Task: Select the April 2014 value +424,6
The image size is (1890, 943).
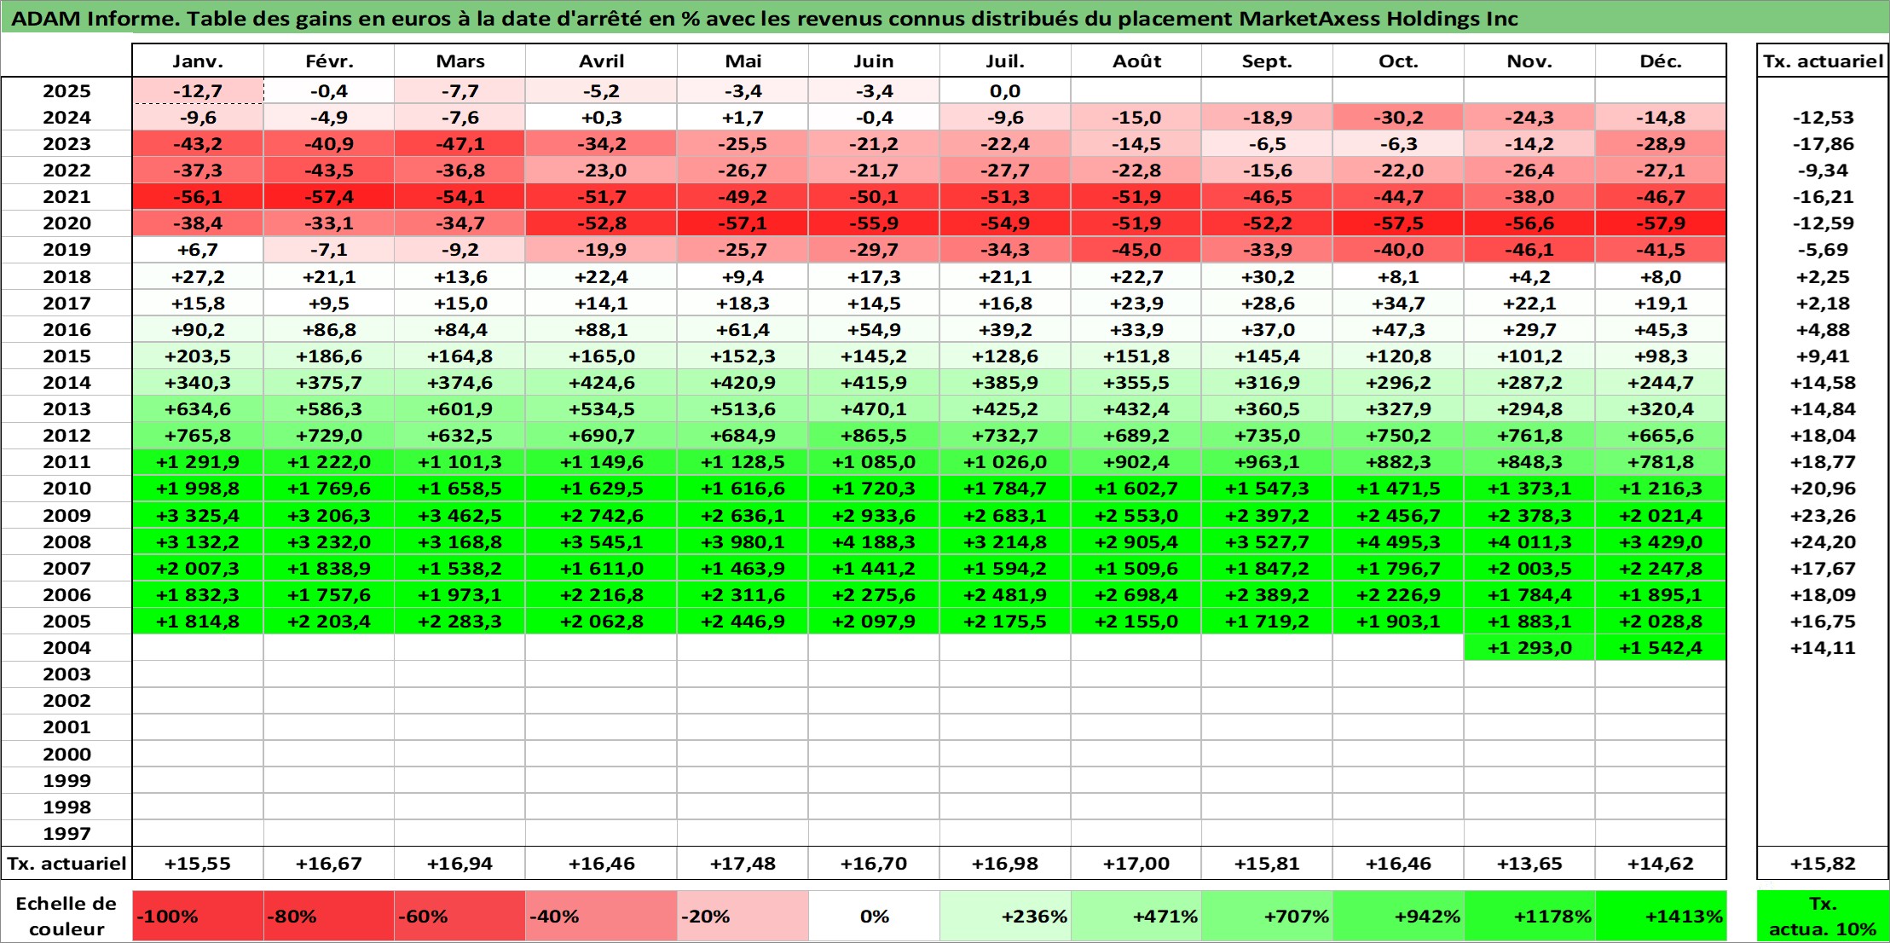Action: pyautogui.click(x=601, y=383)
